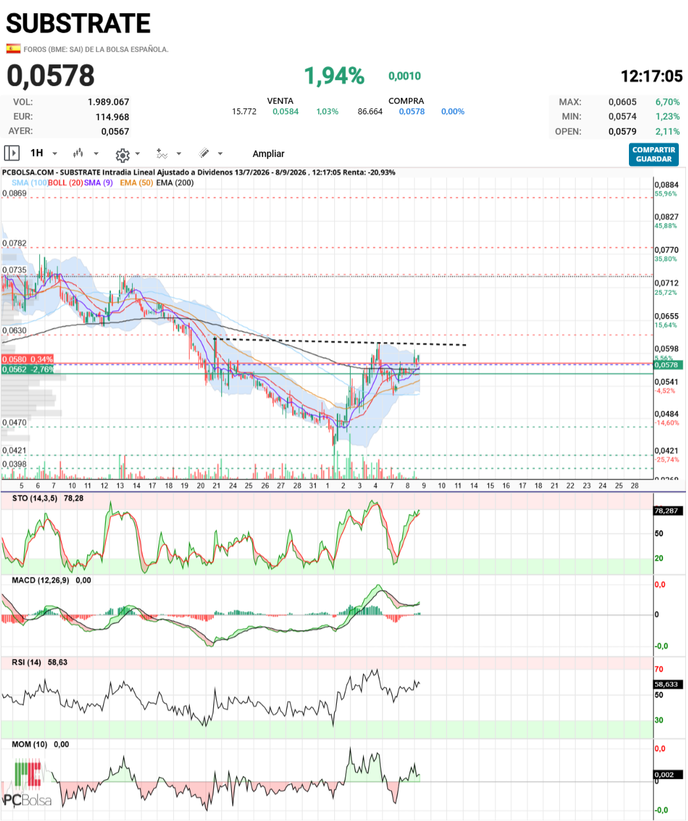This screenshot has width=688, height=821.
Task: Expand the settings gear dropdown arrow
Action: [137, 154]
